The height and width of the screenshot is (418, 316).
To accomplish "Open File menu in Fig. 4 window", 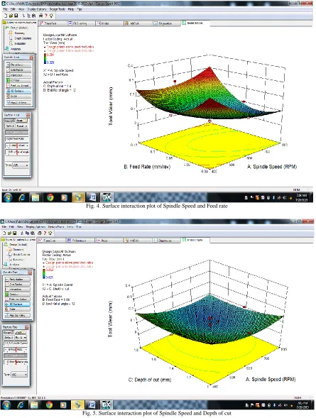I will pos(5,9).
